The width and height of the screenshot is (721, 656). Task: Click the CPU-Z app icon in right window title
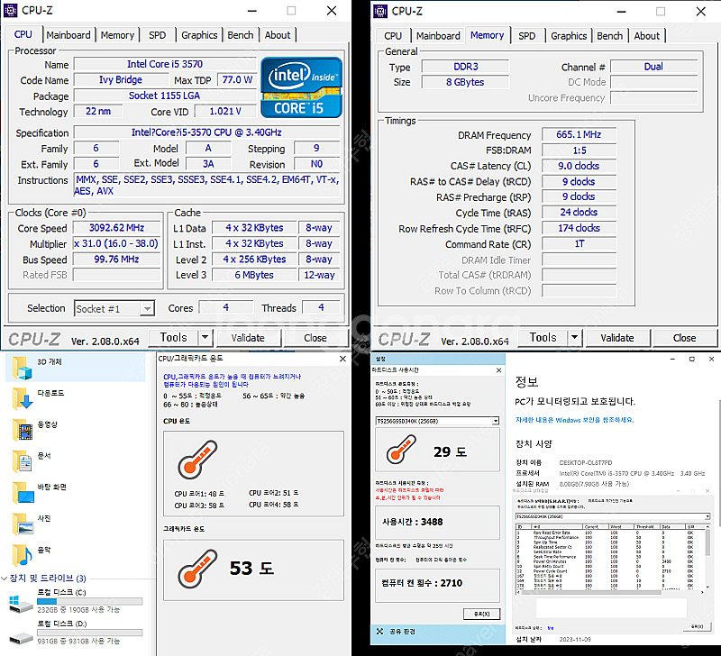[x=379, y=11]
